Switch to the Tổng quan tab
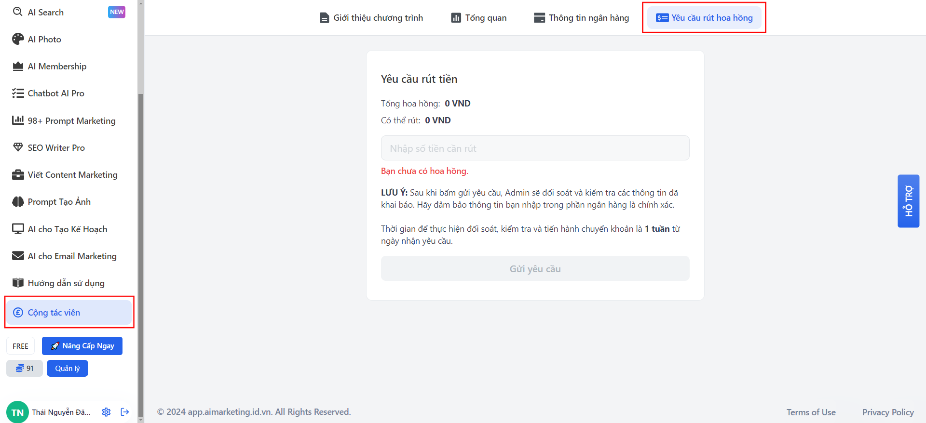This screenshot has width=926, height=423. pyautogui.click(x=479, y=18)
